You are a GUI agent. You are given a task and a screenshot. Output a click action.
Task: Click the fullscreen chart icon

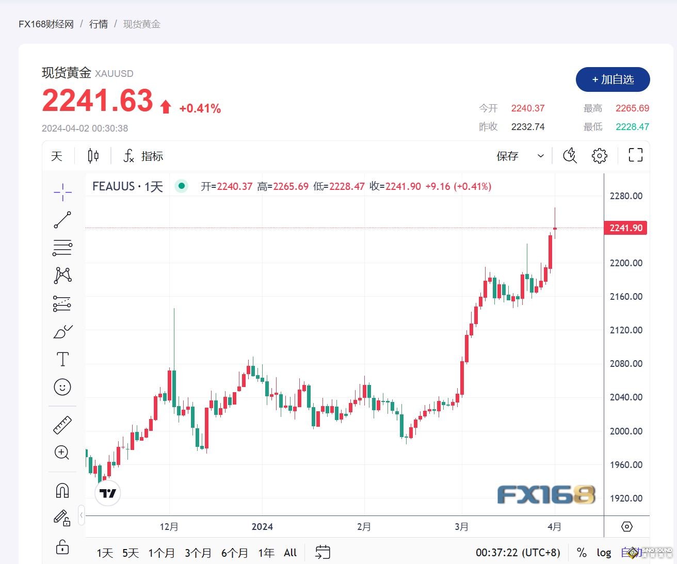pos(635,155)
